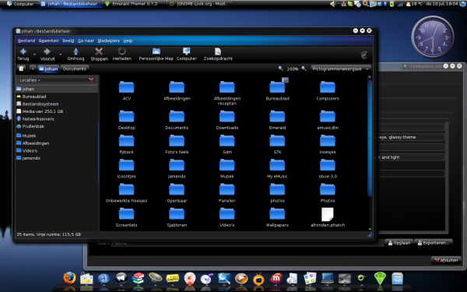This screenshot has height=292, width=467.
Task: Toggle text location entry pencil button
Action: tap(22, 69)
